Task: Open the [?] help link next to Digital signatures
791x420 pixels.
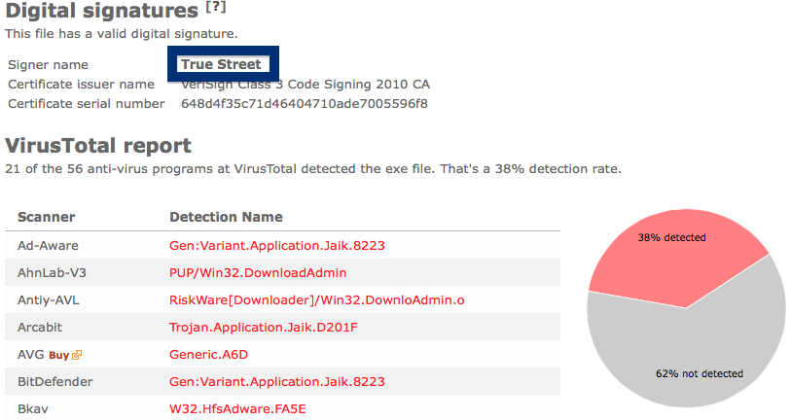Action: coord(215,7)
